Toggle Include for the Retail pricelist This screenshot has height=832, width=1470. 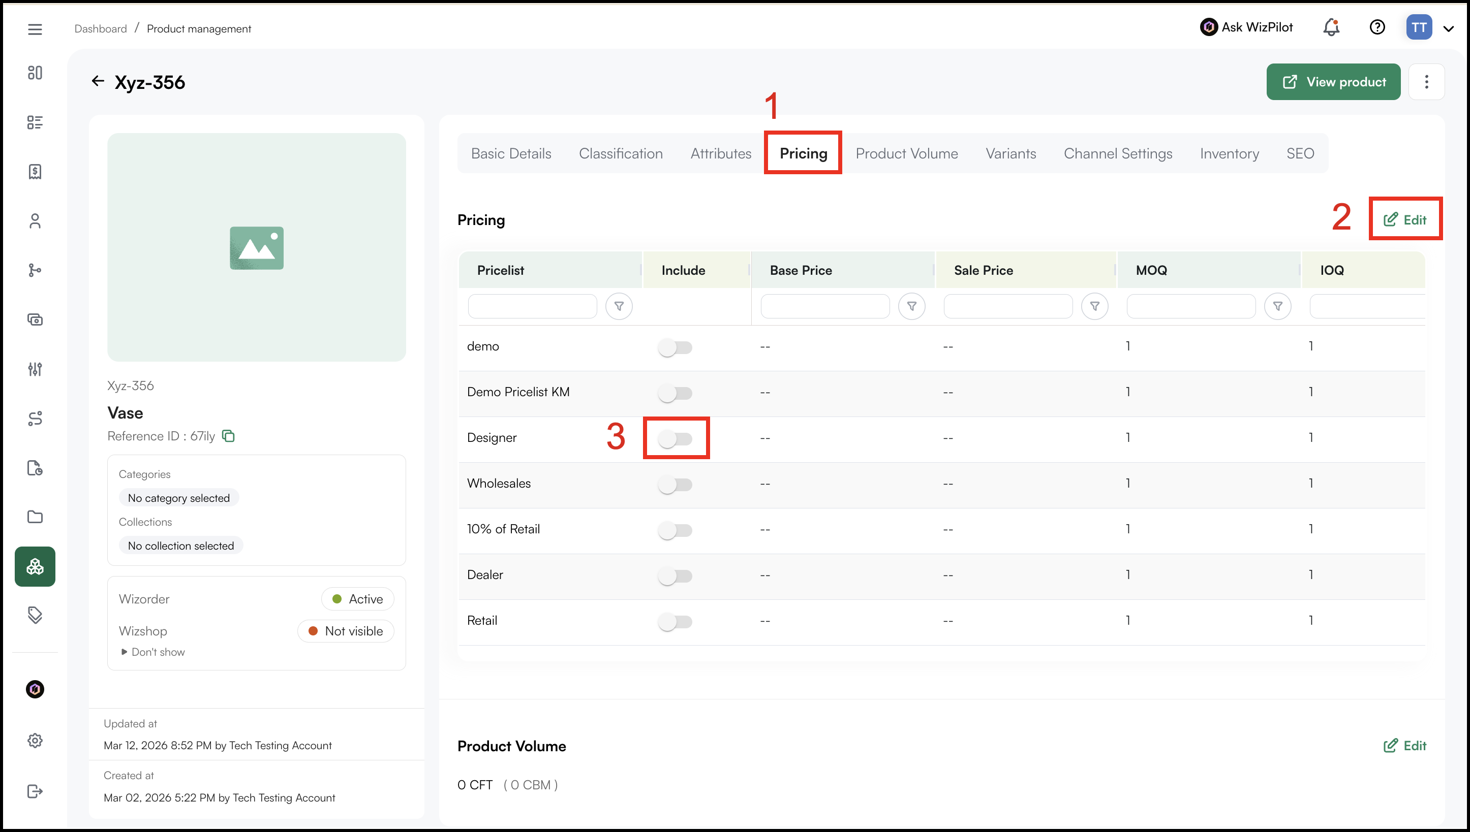point(675,622)
